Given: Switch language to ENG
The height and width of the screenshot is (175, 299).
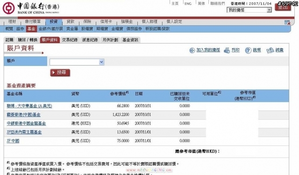Looking at the screenshot, I should click(x=188, y=3).
